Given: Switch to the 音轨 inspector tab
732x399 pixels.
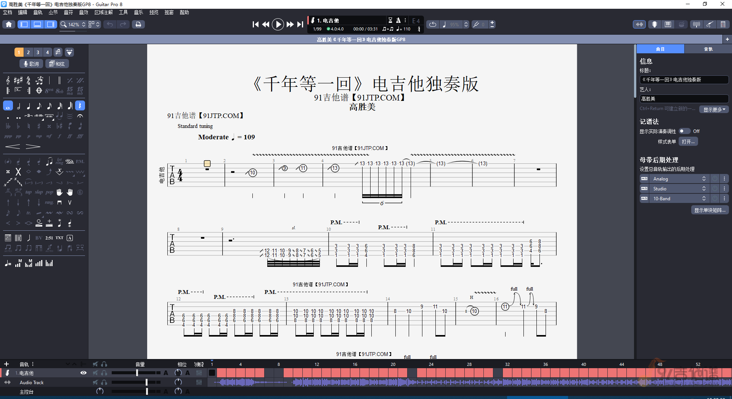Looking at the screenshot, I should point(708,49).
